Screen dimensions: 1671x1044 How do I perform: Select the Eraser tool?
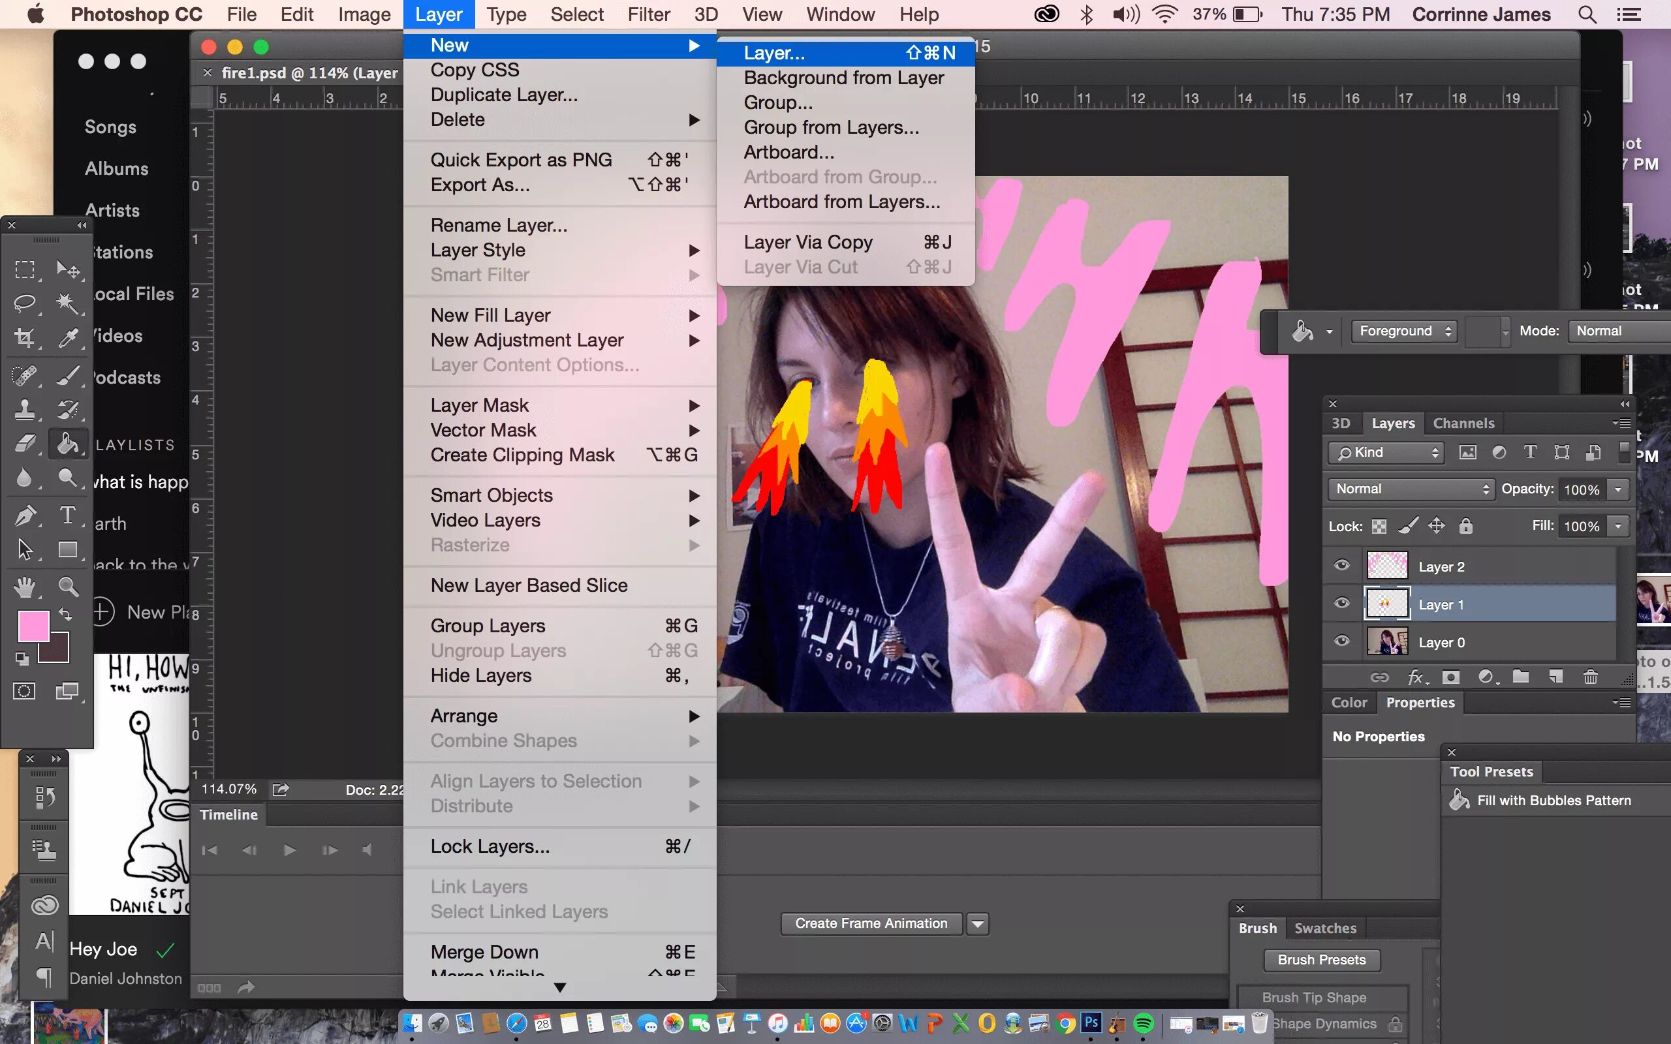(25, 443)
